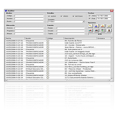Click Código icon in '06. Tal vez es amor' row
The height and width of the screenshot is (130, 124).
48,65
